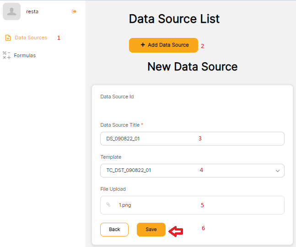Screen dimensions: 296x247
Task: Click the user avatar profile picture
Action: pos(12,11)
